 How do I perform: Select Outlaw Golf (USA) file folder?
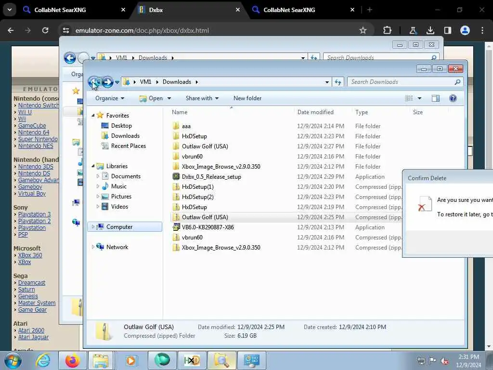click(205, 146)
